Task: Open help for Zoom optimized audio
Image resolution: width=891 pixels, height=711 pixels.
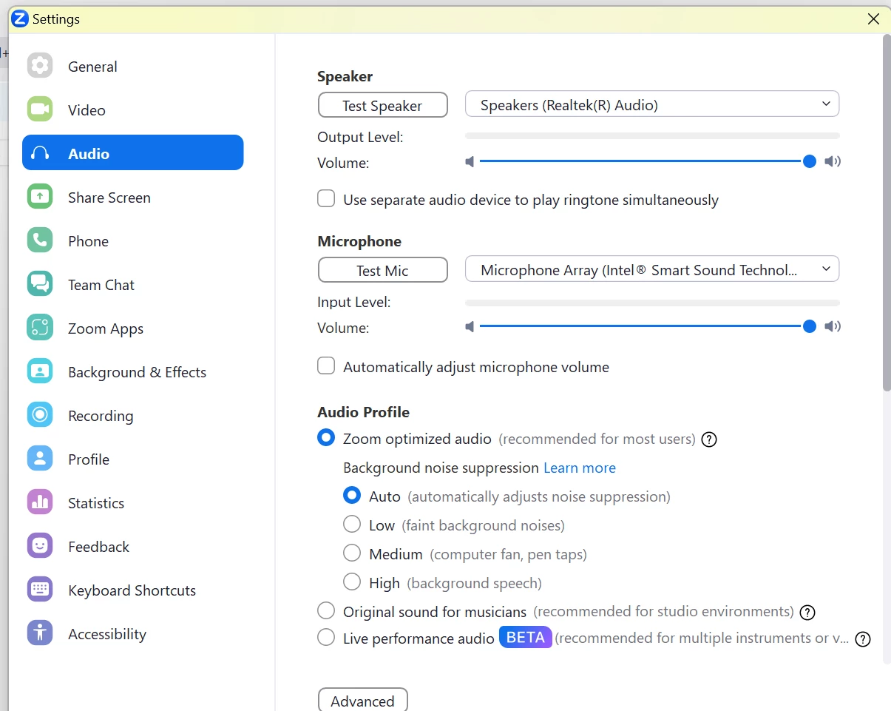Action: (709, 439)
